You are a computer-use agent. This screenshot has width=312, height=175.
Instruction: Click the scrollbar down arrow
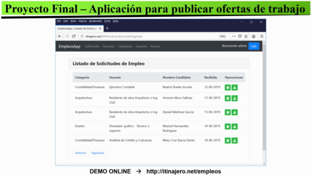[x=264, y=164]
